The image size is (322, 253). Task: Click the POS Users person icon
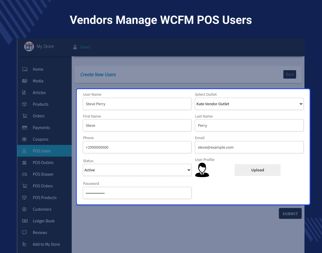pos(24,151)
